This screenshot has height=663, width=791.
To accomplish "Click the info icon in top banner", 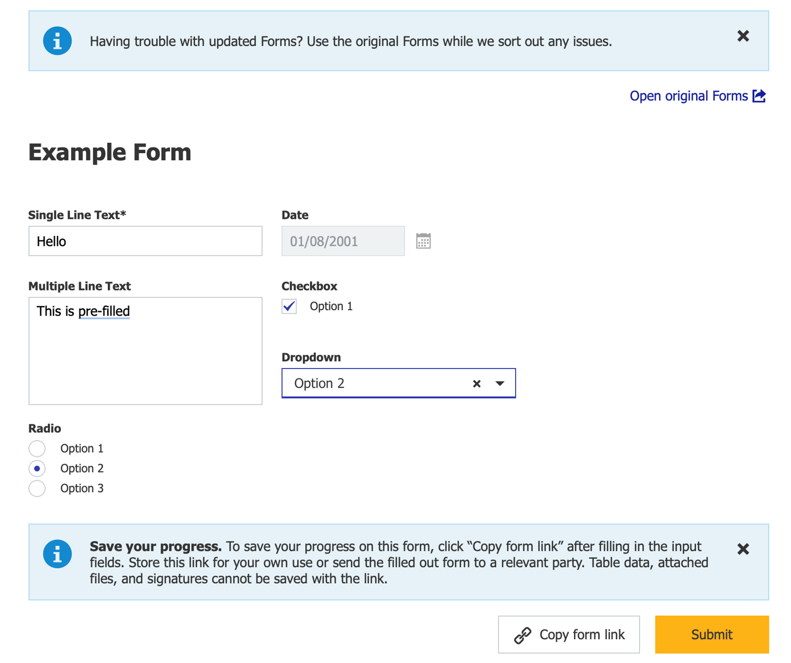I will pos(57,41).
